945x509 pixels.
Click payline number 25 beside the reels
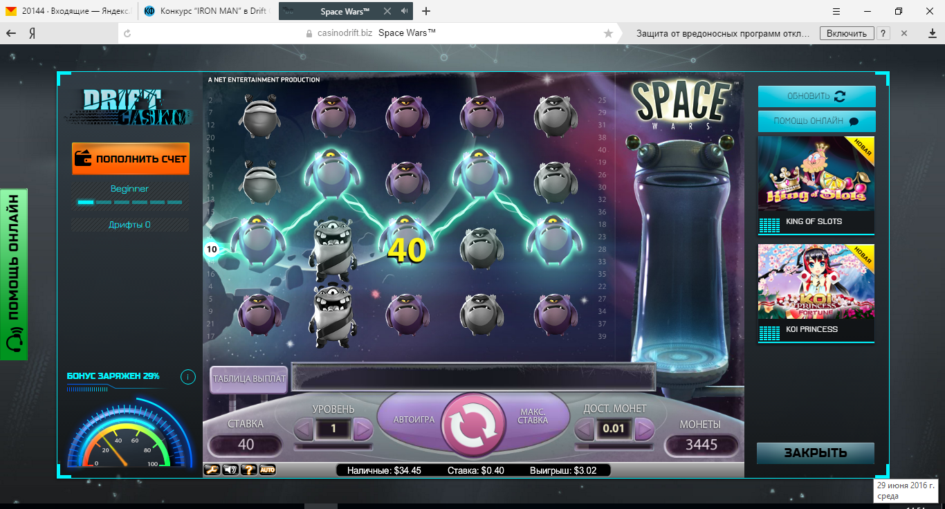click(x=602, y=100)
